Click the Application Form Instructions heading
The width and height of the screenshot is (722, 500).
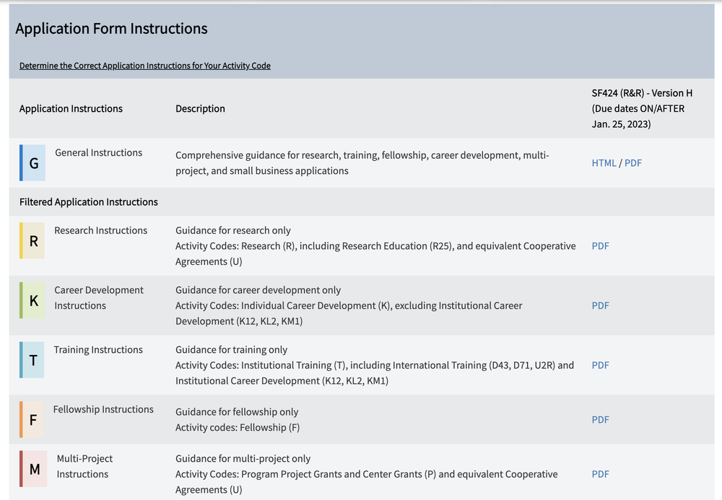pyautogui.click(x=111, y=29)
